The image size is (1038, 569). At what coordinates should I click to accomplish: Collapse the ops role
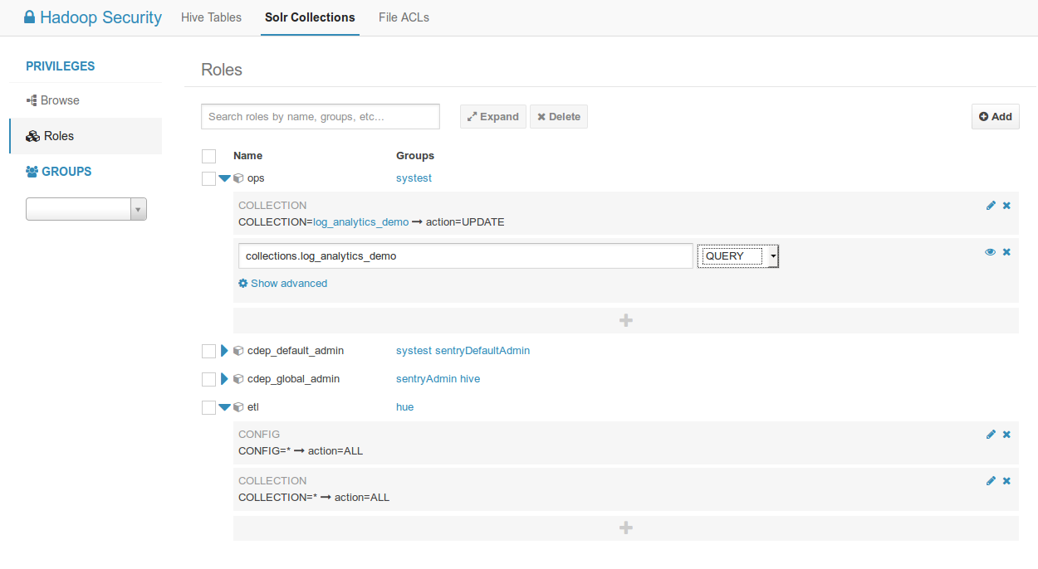224,178
